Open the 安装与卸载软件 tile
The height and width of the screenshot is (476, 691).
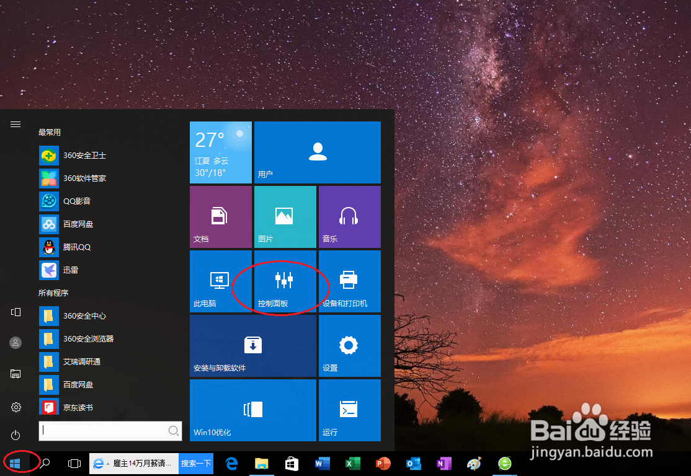[253, 346]
